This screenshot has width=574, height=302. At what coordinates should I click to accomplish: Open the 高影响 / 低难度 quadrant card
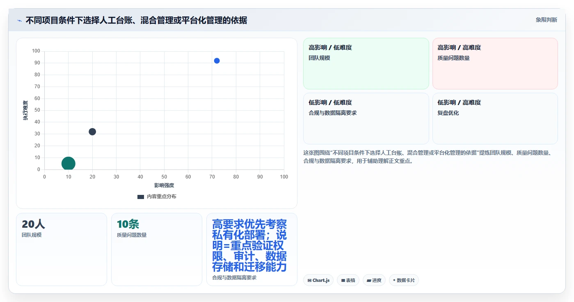coord(366,64)
